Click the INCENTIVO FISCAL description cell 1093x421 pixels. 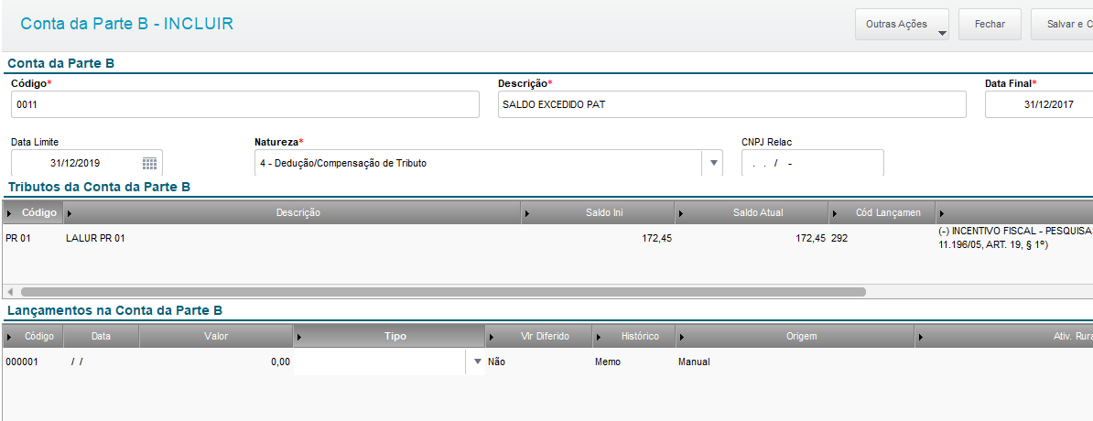[1015, 238]
